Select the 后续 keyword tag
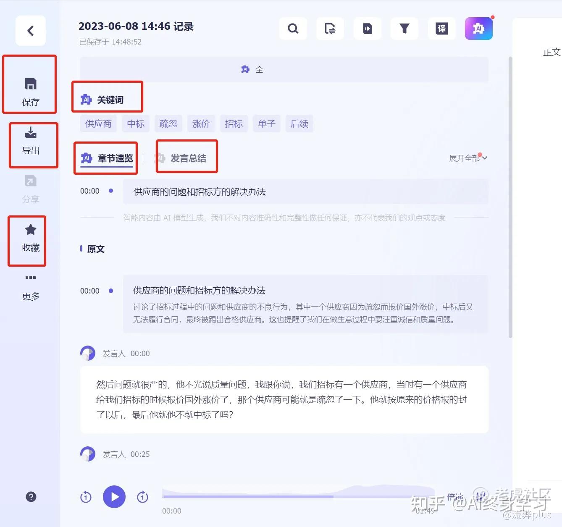Screen dimensions: 562x527 click(299, 123)
